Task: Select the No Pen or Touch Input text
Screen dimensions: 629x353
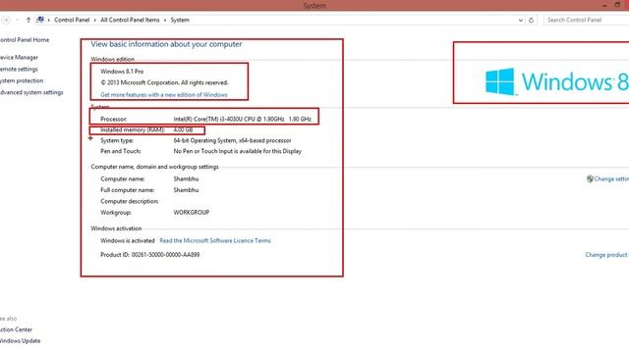Action: tap(238, 151)
